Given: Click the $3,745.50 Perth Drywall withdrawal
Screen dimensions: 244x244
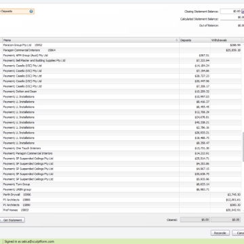Looking at the screenshot, I should [x=234, y=195].
